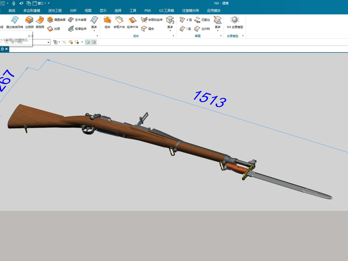348x261 pixels.
Task: Open the 缝合 sew tool
Action: coord(148,29)
